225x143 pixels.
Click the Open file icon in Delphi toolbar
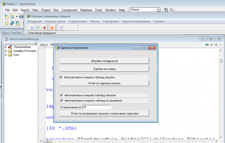pos(12,17)
